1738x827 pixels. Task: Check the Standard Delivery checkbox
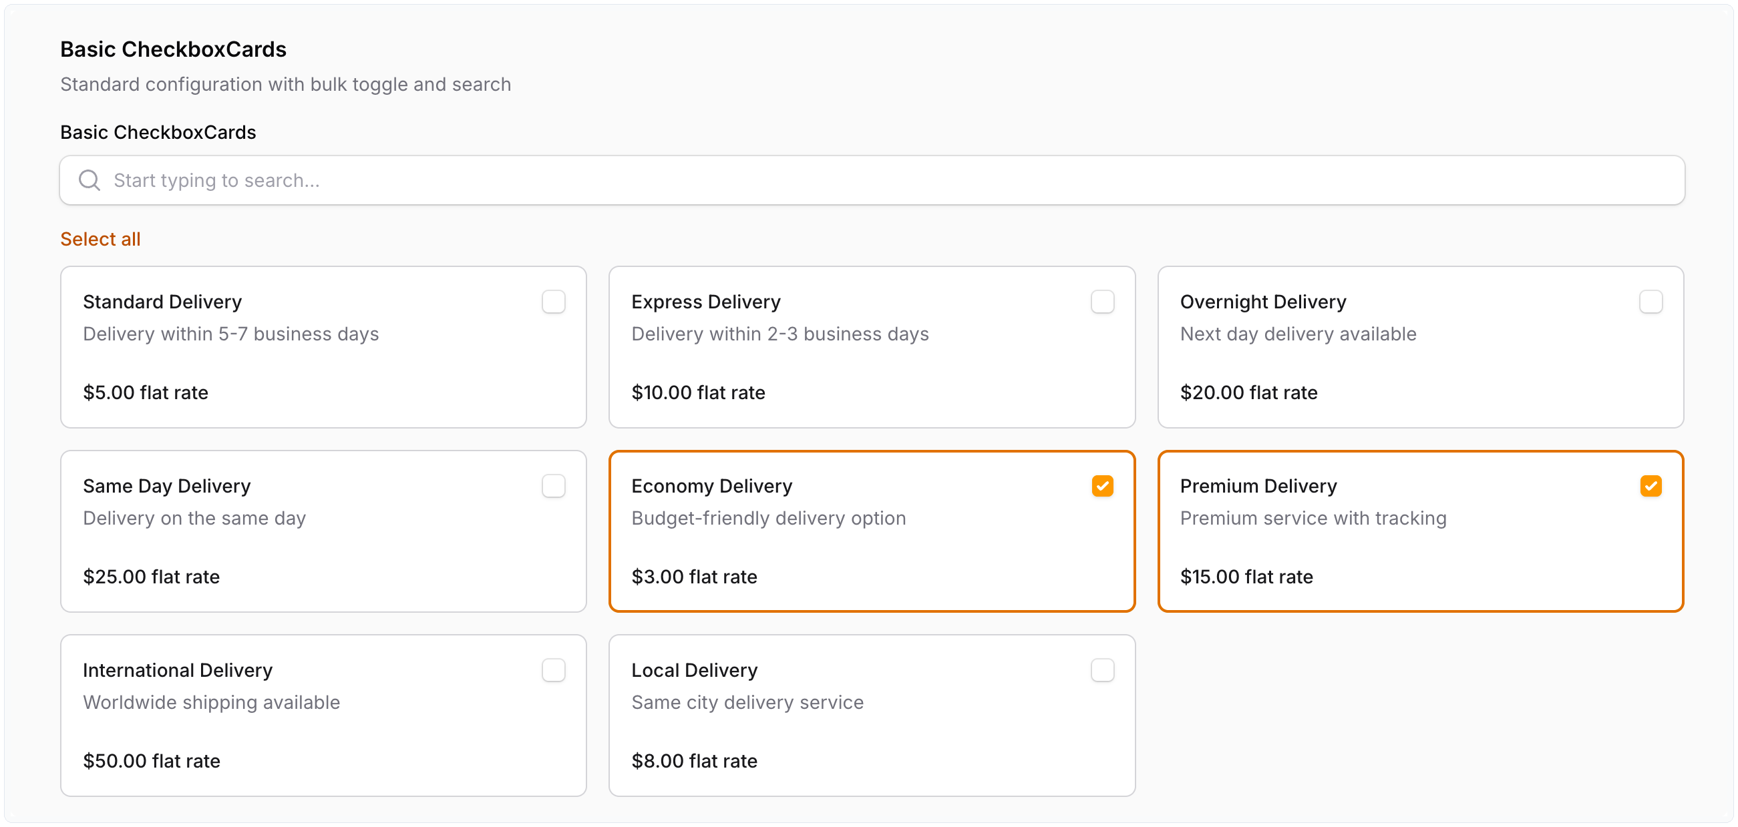(553, 301)
